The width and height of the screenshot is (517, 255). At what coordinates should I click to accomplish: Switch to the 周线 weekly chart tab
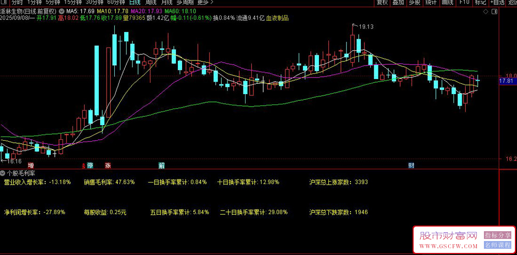pyautogui.click(x=150, y=2)
